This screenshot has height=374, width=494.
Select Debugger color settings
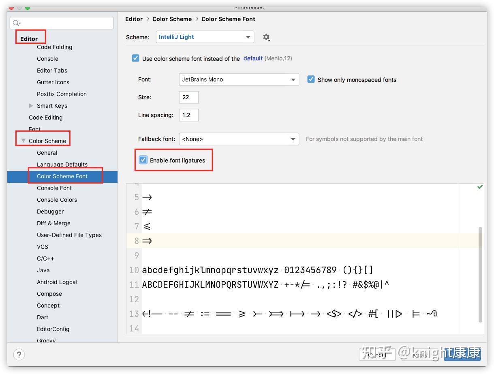coord(50,212)
